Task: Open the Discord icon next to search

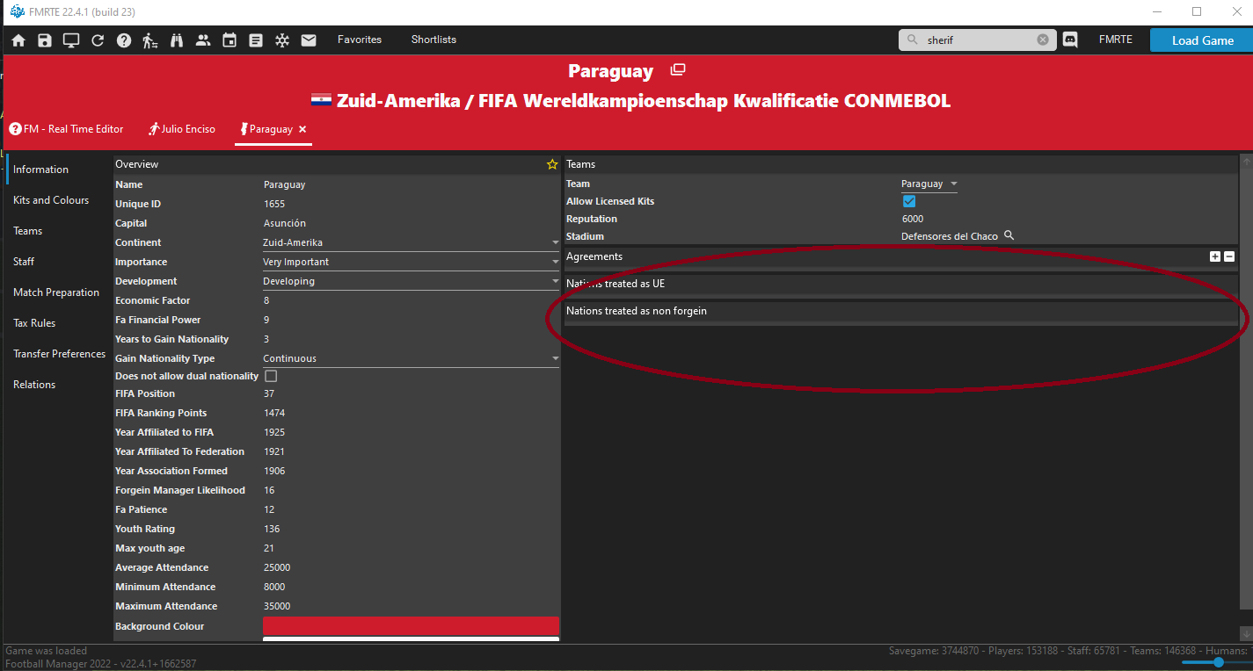Action: tap(1070, 40)
